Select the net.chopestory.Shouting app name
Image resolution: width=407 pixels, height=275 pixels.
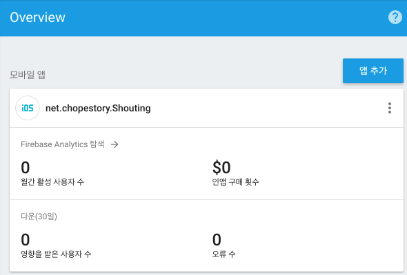[98, 108]
